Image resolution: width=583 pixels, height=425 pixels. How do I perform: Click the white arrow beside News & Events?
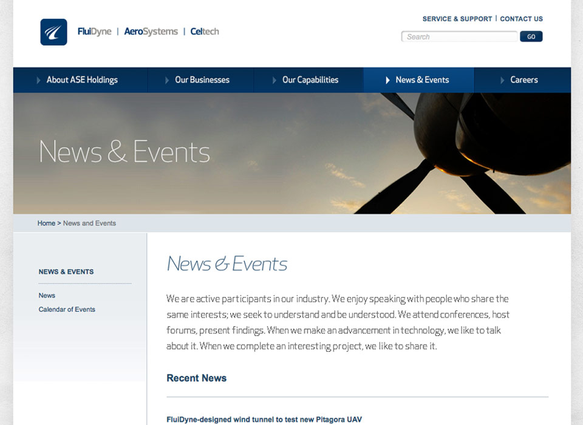click(x=388, y=80)
